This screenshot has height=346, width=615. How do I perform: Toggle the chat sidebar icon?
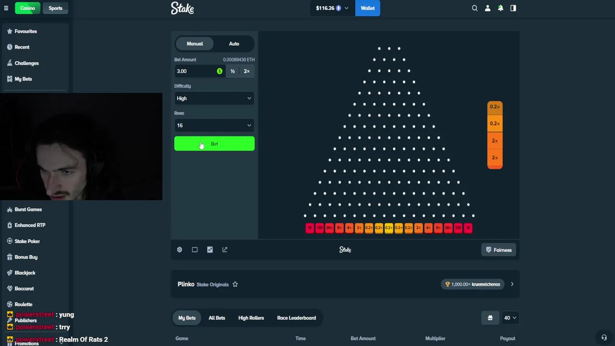coord(513,8)
